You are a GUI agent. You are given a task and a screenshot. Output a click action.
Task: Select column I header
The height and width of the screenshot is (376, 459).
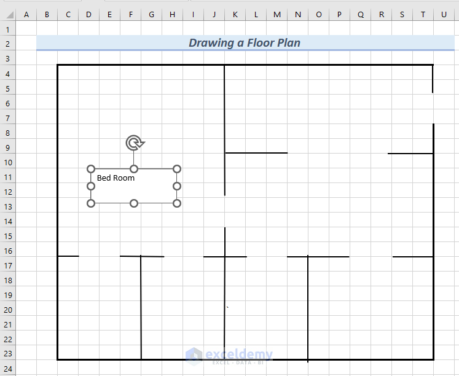[193, 15]
